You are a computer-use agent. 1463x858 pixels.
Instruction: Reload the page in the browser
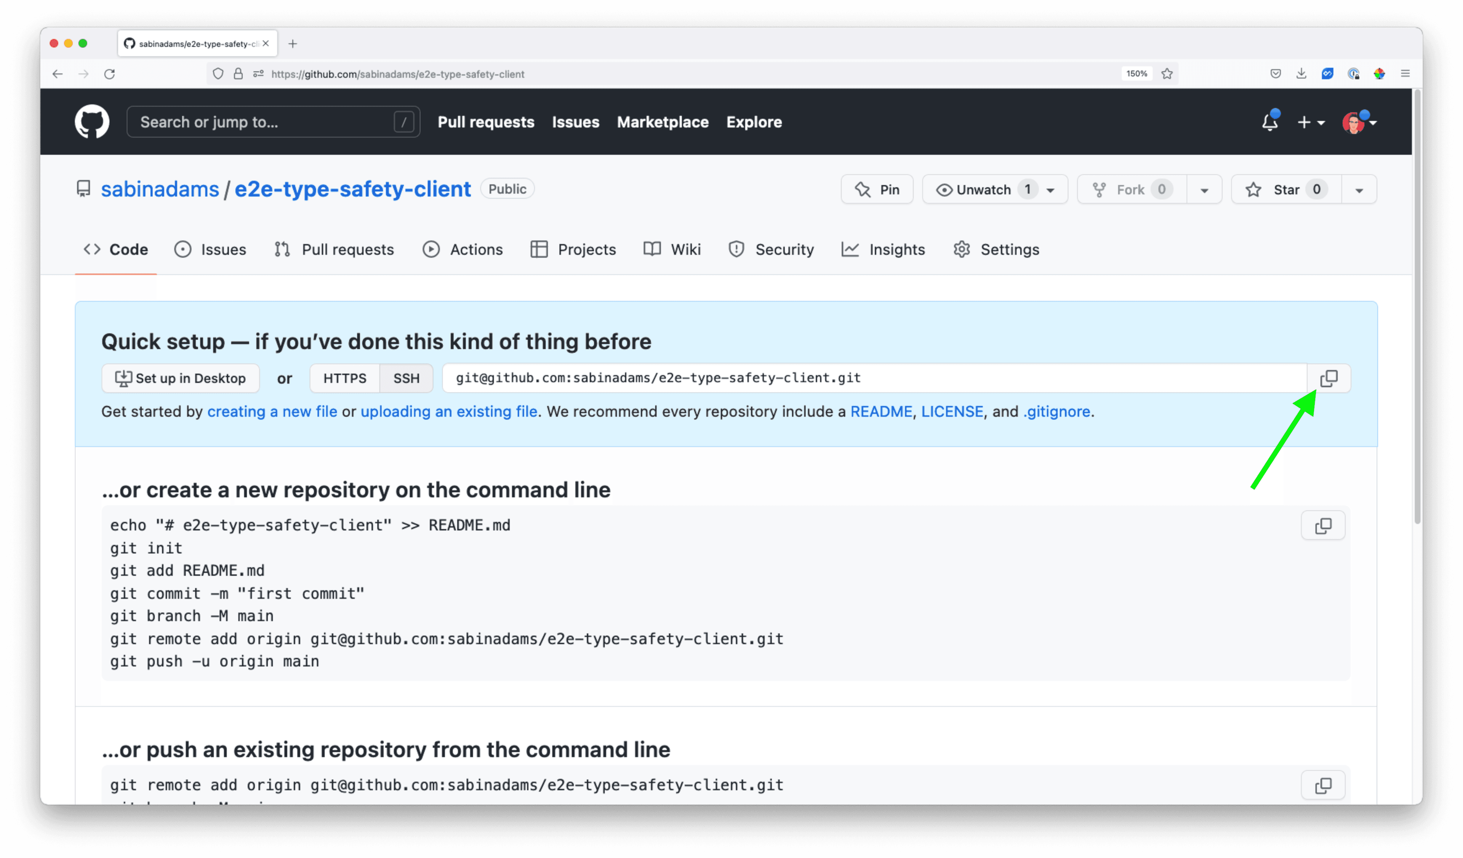(x=109, y=73)
